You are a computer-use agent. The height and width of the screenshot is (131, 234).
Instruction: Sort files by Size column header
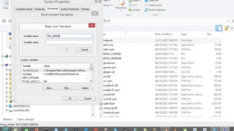pyautogui.click(x=209, y=34)
